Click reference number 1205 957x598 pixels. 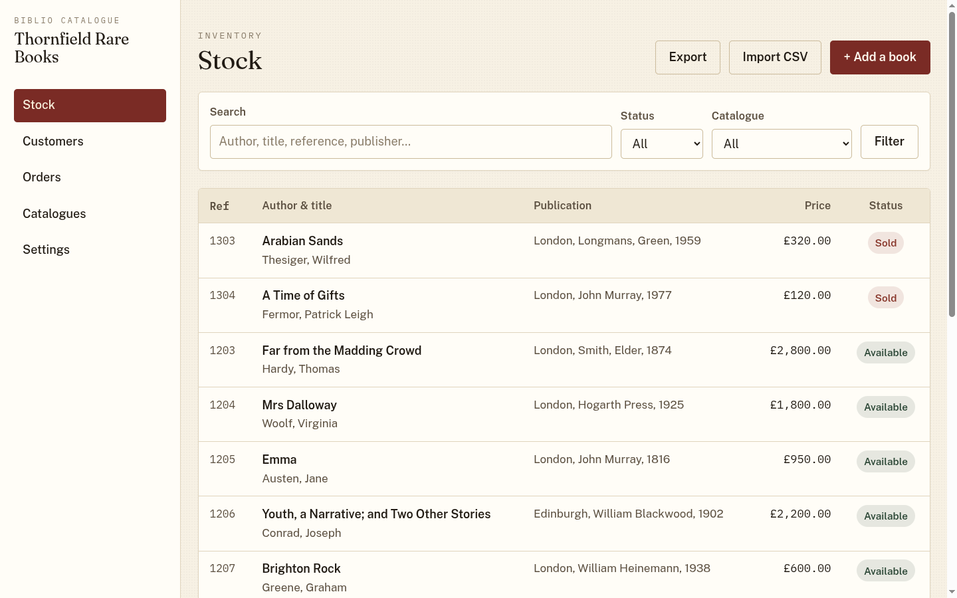pyautogui.click(x=223, y=460)
